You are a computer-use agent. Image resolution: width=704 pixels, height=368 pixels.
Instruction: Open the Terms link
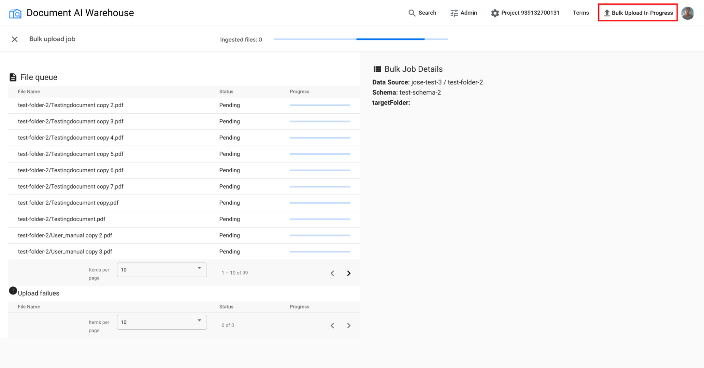click(x=581, y=13)
